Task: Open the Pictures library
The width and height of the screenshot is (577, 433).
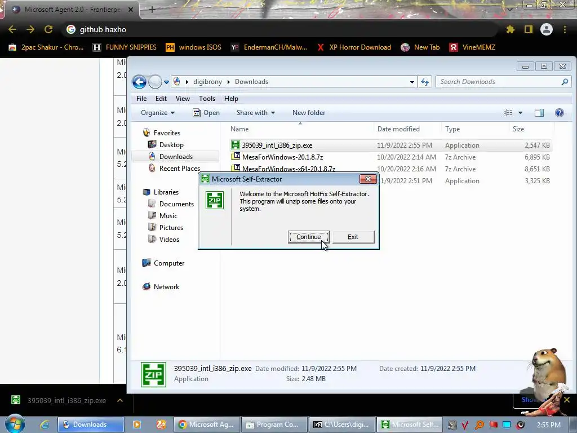Action: pos(171,228)
